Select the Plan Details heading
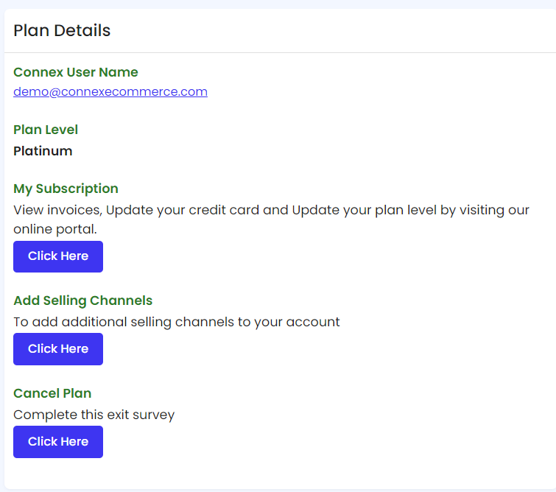The height and width of the screenshot is (492, 556). click(62, 30)
